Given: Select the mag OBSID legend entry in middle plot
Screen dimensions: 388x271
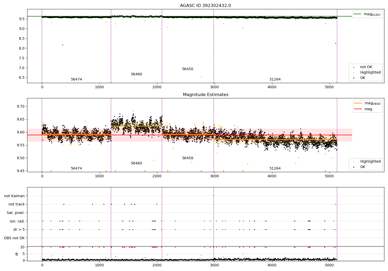Looking at the screenshot, I should pos(367,103).
